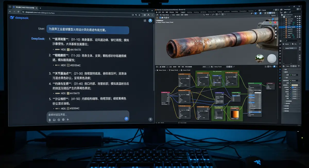Click the camera view gizmo in viewport
The width and height of the screenshot is (309, 168).
pos(276,35)
